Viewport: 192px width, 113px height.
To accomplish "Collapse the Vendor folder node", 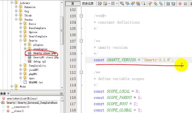I will (x=16, y=19).
